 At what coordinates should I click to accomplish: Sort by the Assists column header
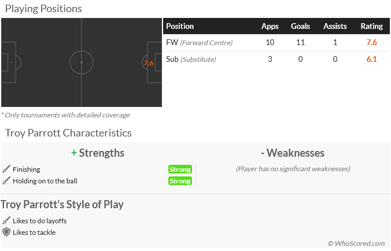(x=335, y=26)
